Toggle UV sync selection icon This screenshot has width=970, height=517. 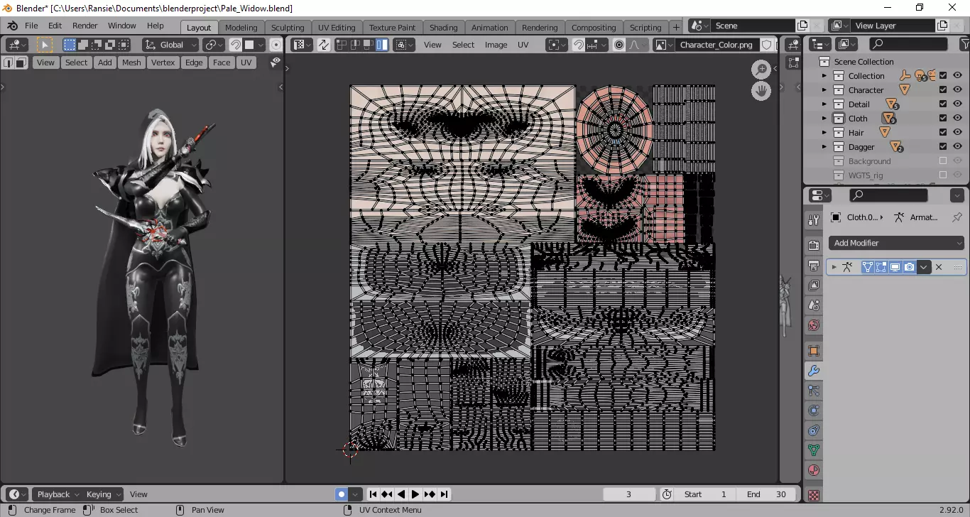pos(324,45)
